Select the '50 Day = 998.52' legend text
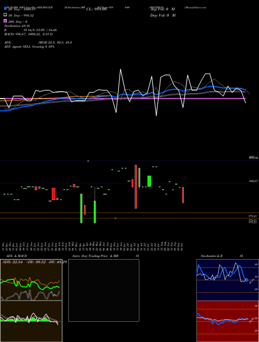Screen dimensions: 259x342 (x=21, y=16)
